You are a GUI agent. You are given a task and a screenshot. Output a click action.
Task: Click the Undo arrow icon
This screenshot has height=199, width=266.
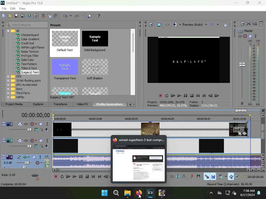point(65,16)
